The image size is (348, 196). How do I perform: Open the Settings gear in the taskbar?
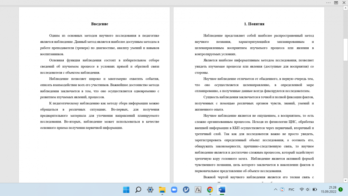tap(150, 190)
